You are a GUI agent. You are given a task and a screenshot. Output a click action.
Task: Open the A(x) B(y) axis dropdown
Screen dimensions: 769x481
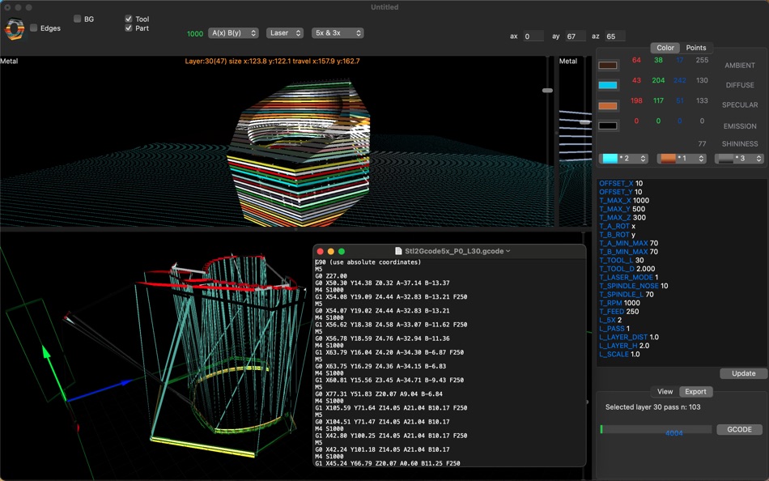(x=233, y=33)
